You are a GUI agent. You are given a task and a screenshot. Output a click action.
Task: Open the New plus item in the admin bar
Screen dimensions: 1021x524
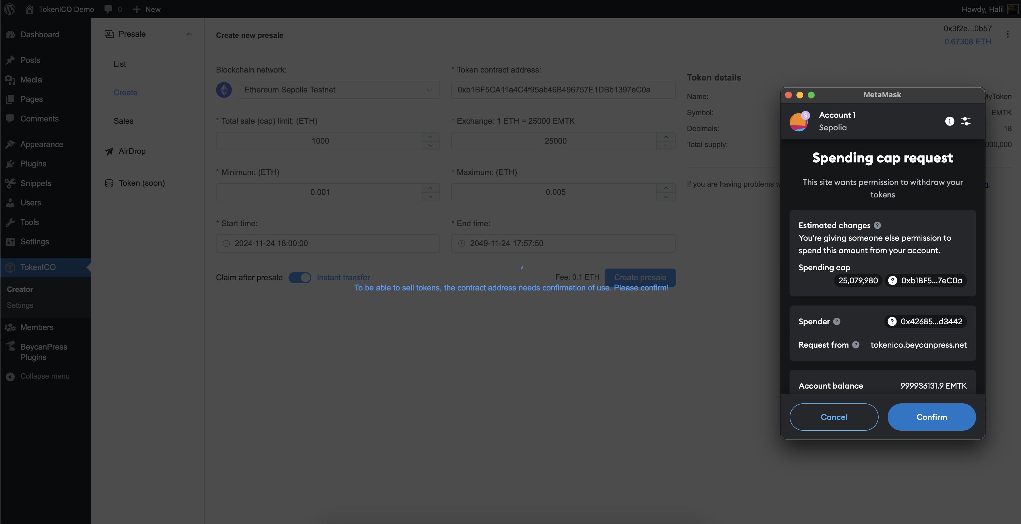coord(147,9)
